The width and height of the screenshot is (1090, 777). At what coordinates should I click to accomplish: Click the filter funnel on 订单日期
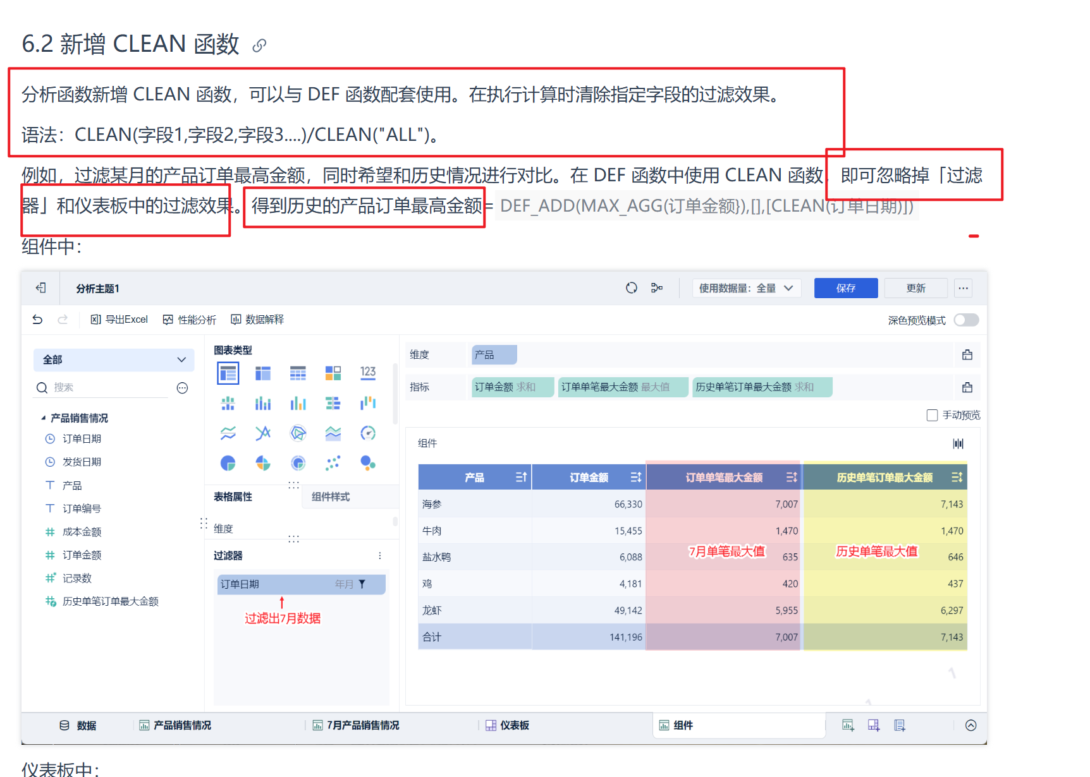tap(362, 584)
